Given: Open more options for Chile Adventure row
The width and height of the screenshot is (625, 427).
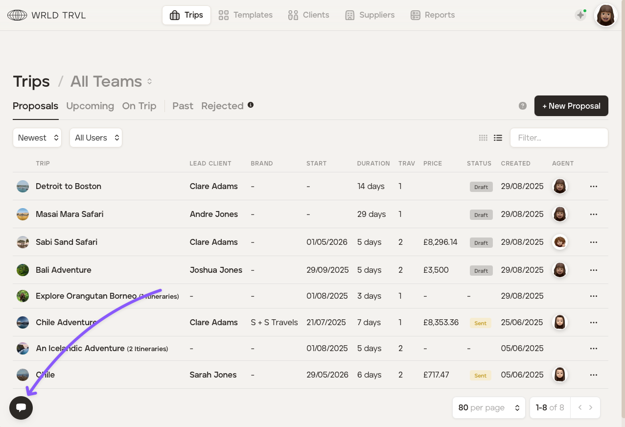Looking at the screenshot, I should (594, 323).
